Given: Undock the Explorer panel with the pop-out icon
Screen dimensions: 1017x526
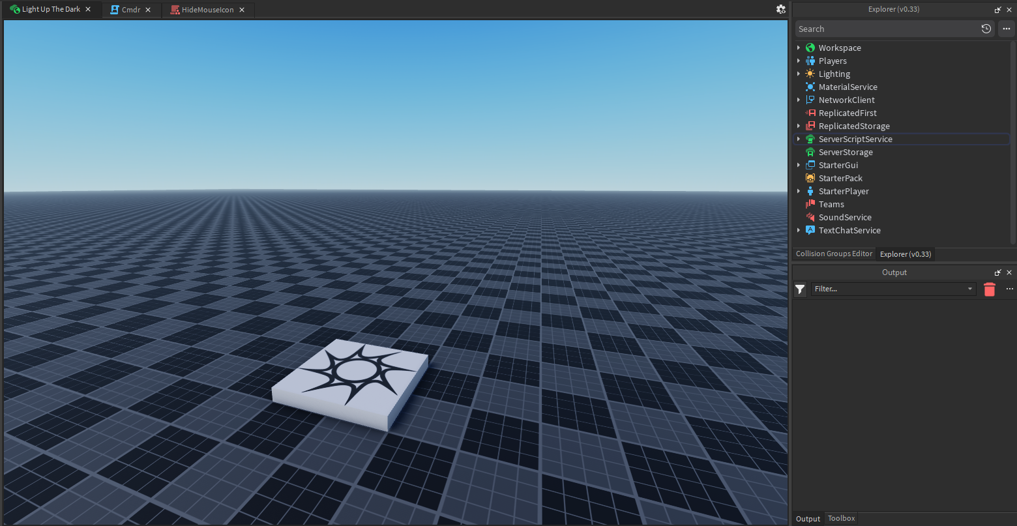Looking at the screenshot, I should coord(997,10).
